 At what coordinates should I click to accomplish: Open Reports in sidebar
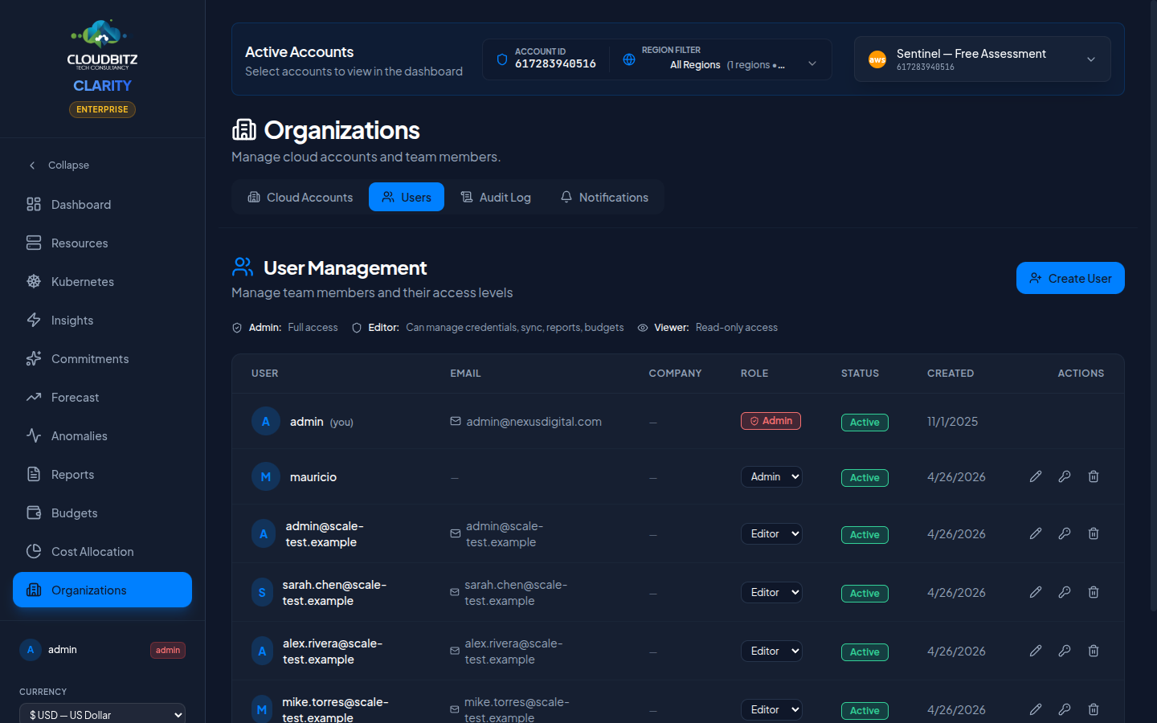pos(102,475)
